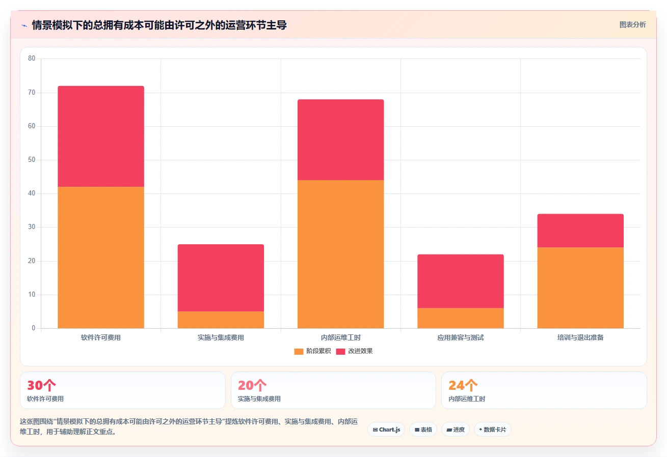Click the 应用兼容与测试 x-axis label
The width and height of the screenshot is (667, 457).
tap(461, 337)
